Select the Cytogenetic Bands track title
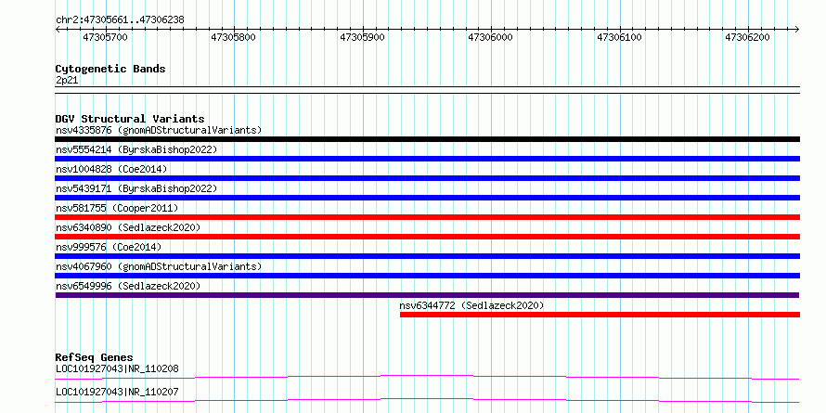The image size is (826, 413). (110, 69)
